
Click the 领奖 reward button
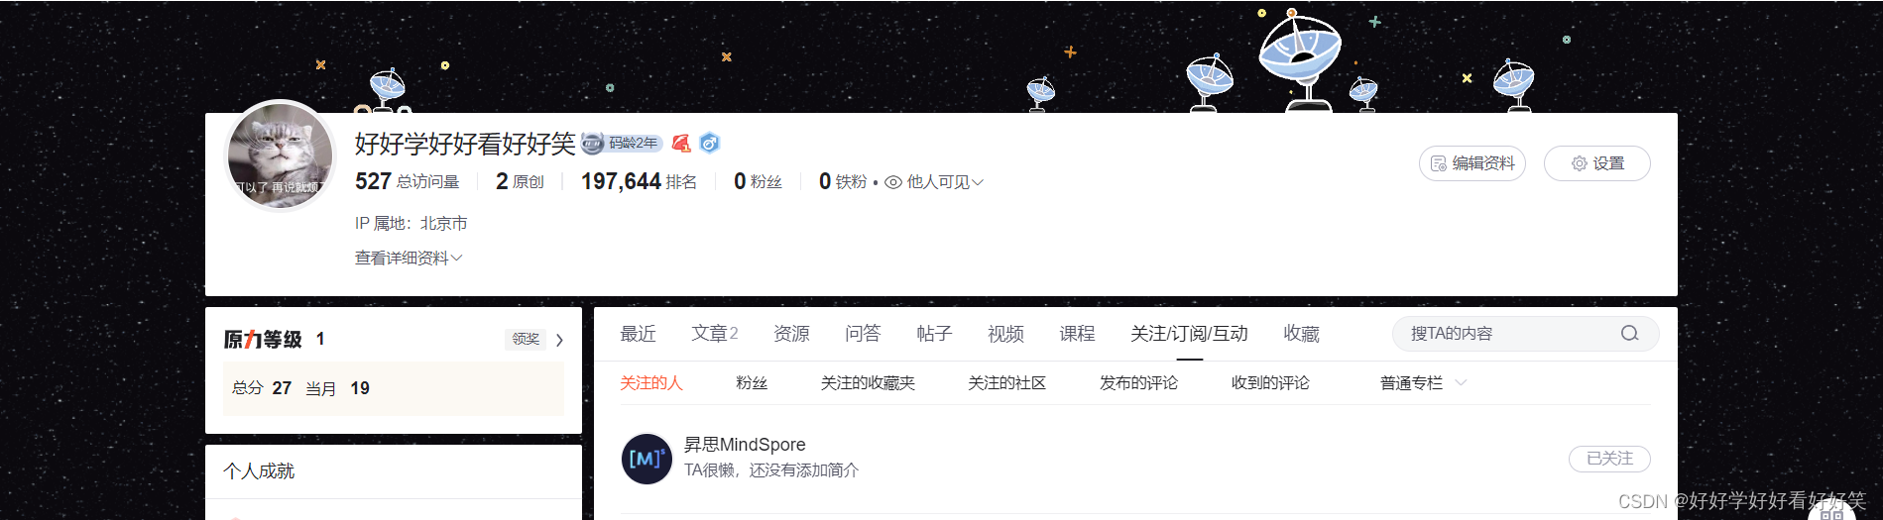point(526,339)
